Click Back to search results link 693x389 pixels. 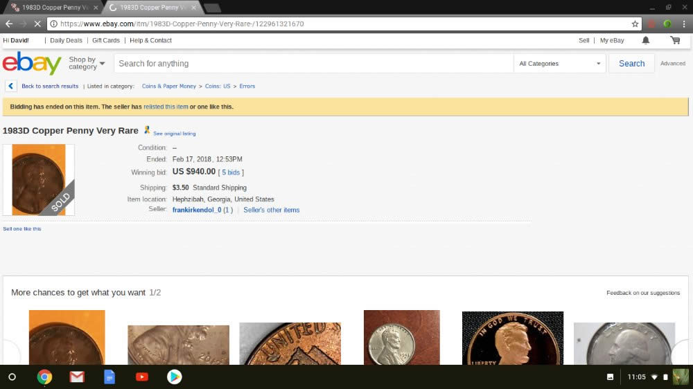[x=50, y=86]
